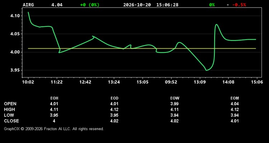Click the green +0 (0%) change value

[x=90, y=5]
